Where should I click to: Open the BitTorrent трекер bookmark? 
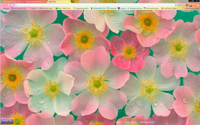[x=46, y=8]
